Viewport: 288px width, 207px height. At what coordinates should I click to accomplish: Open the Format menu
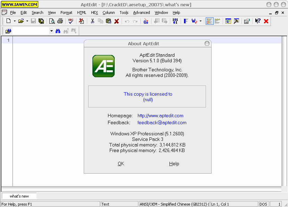tap(66, 13)
